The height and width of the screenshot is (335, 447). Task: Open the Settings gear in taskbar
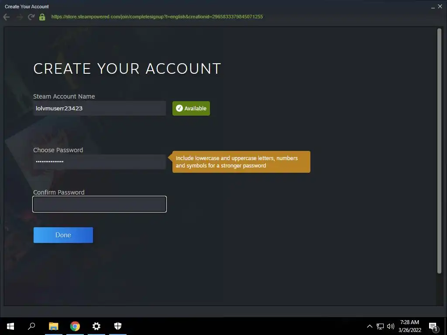(x=96, y=326)
